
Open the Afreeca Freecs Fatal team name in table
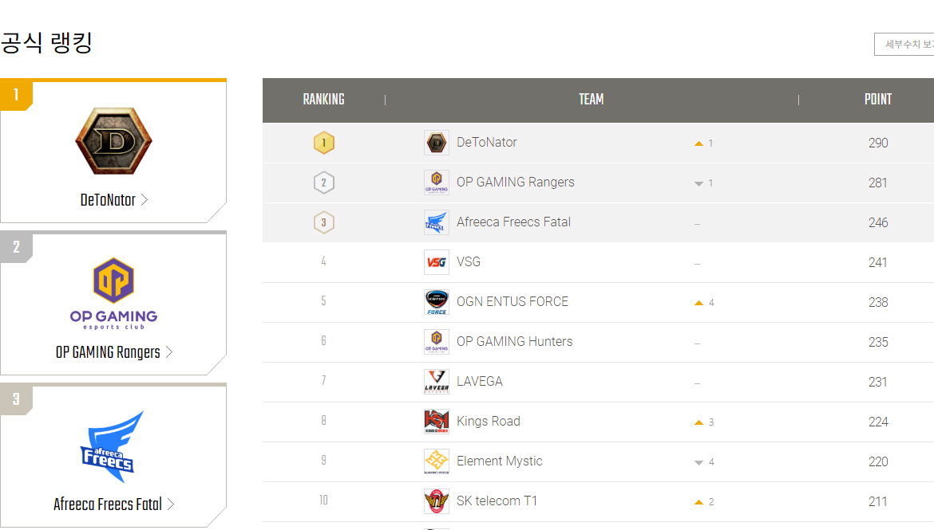click(513, 222)
